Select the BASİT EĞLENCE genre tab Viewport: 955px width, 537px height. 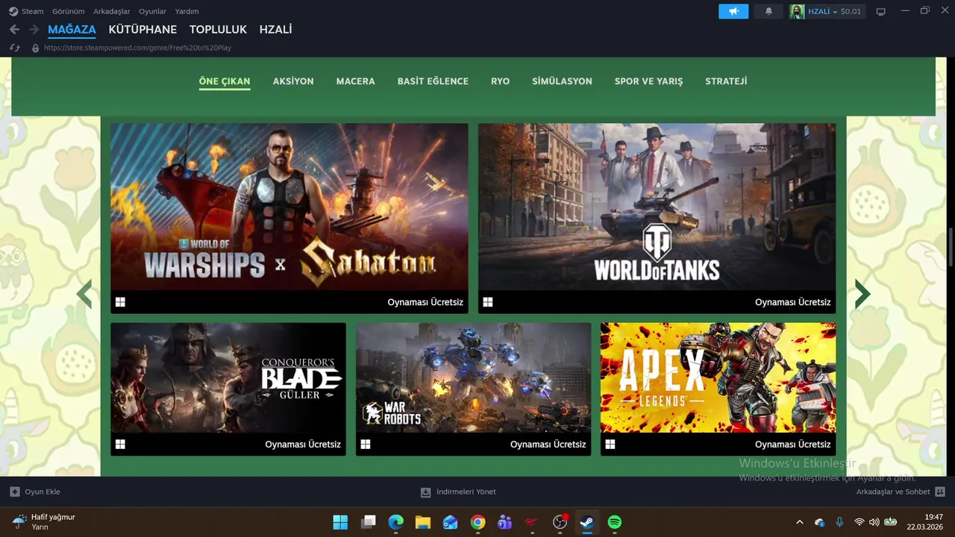click(x=433, y=81)
